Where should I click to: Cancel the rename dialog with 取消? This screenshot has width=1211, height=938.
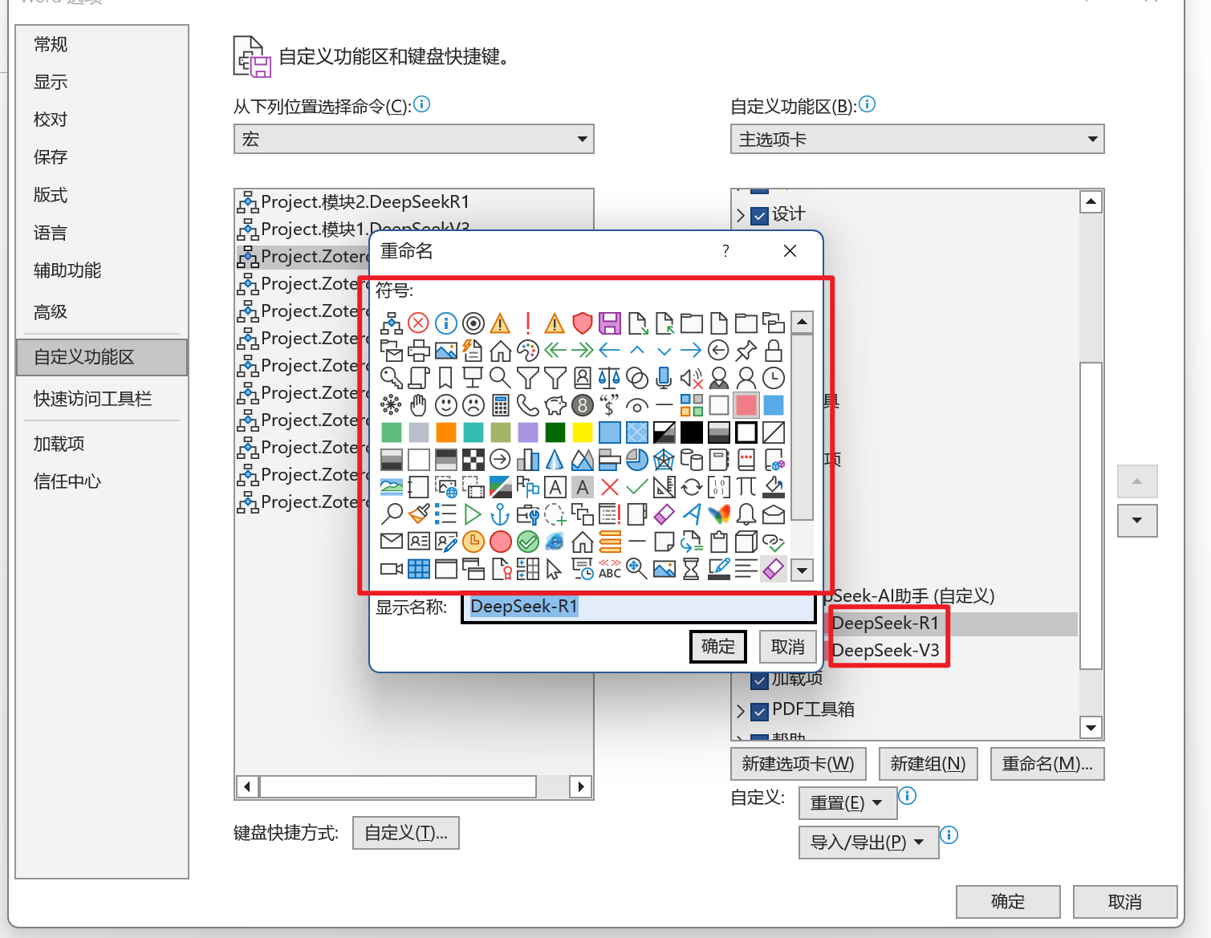788,647
